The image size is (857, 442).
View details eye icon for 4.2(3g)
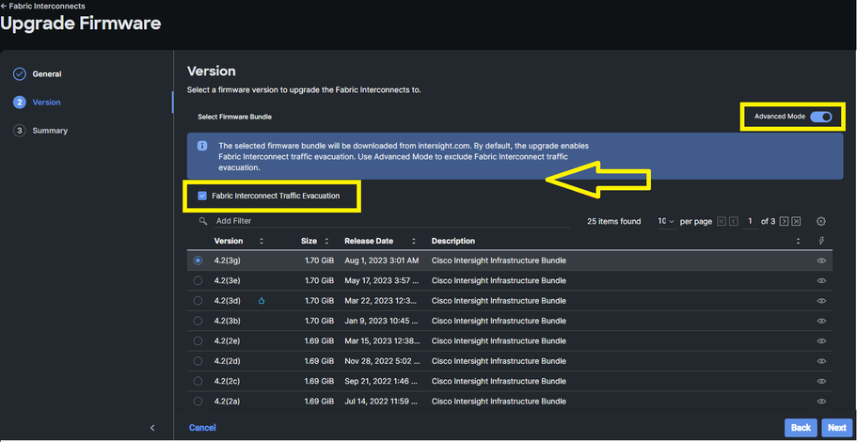click(821, 260)
